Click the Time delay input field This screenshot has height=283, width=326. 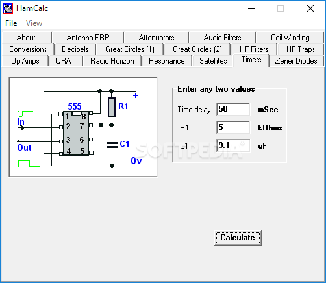[x=233, y=109]
